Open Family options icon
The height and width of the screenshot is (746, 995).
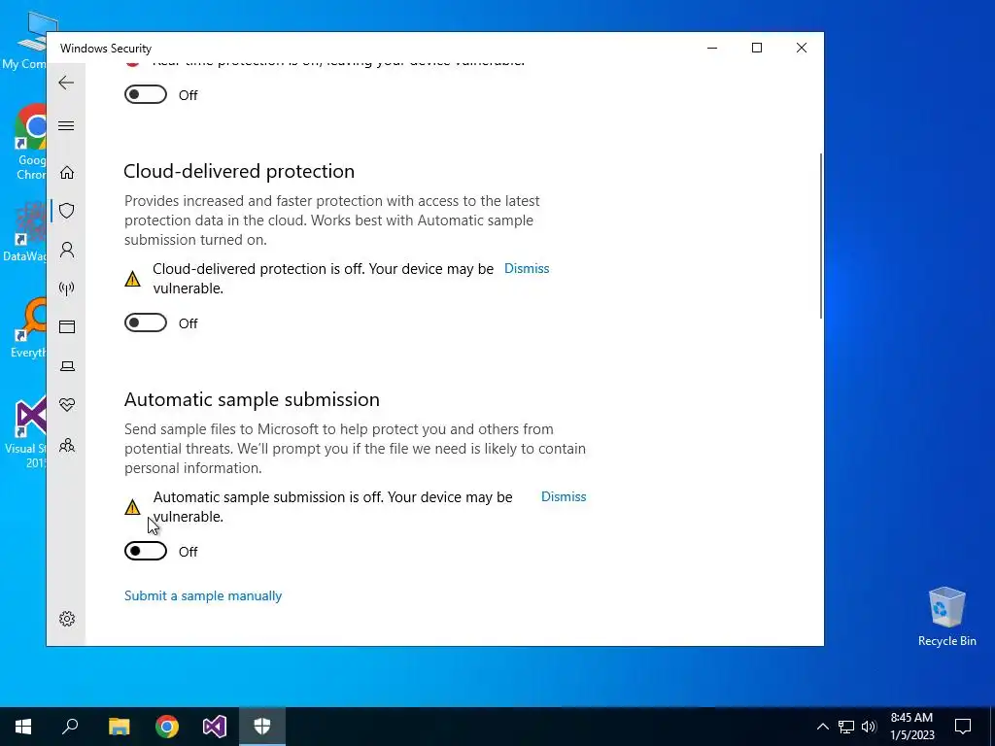[67, 445]
